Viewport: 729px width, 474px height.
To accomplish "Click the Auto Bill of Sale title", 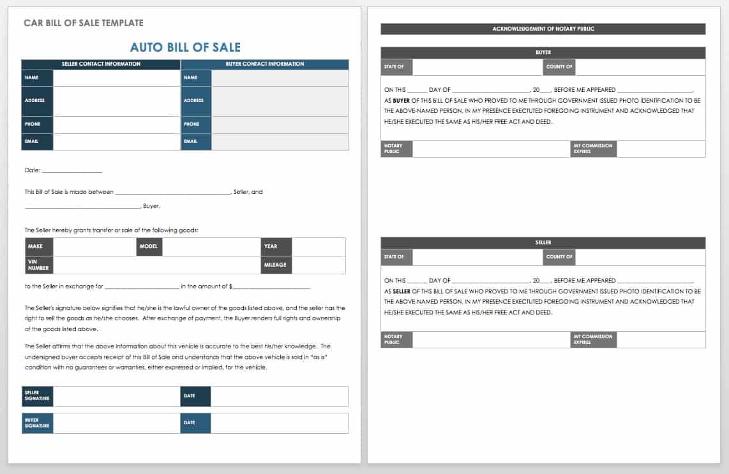I will click(185, 47).
